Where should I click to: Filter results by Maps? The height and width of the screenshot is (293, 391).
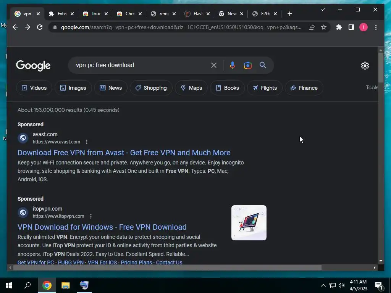point(191,88)
